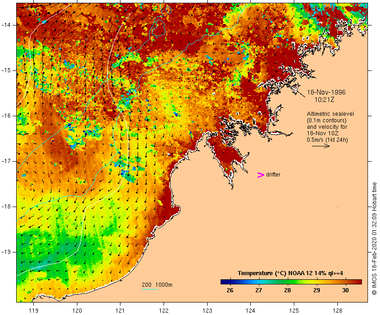Click the '200 1000m' depth contour label
The width and height of the screenshot is (380, 315).
point(157,285)
